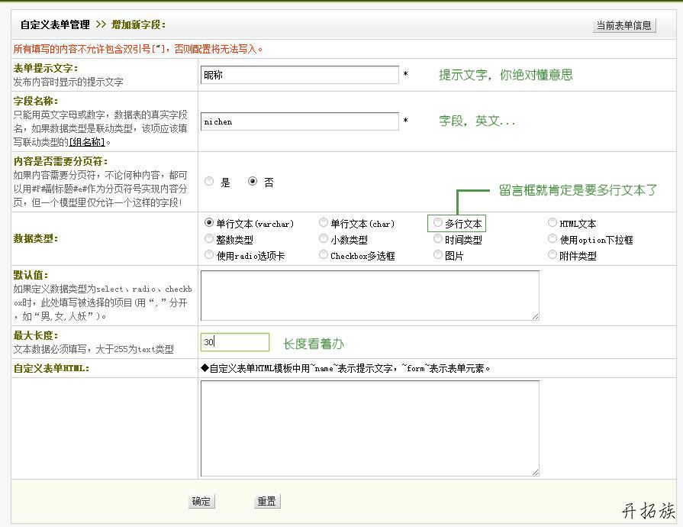Submit form with 确定 button
The image size is (683, 527).
[201, 501]
